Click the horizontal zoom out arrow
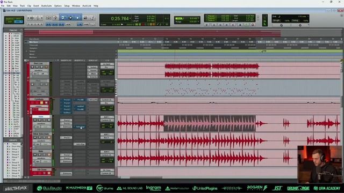Image resolution: width=344 pixels, height=193 pixels. pos(28,18)
